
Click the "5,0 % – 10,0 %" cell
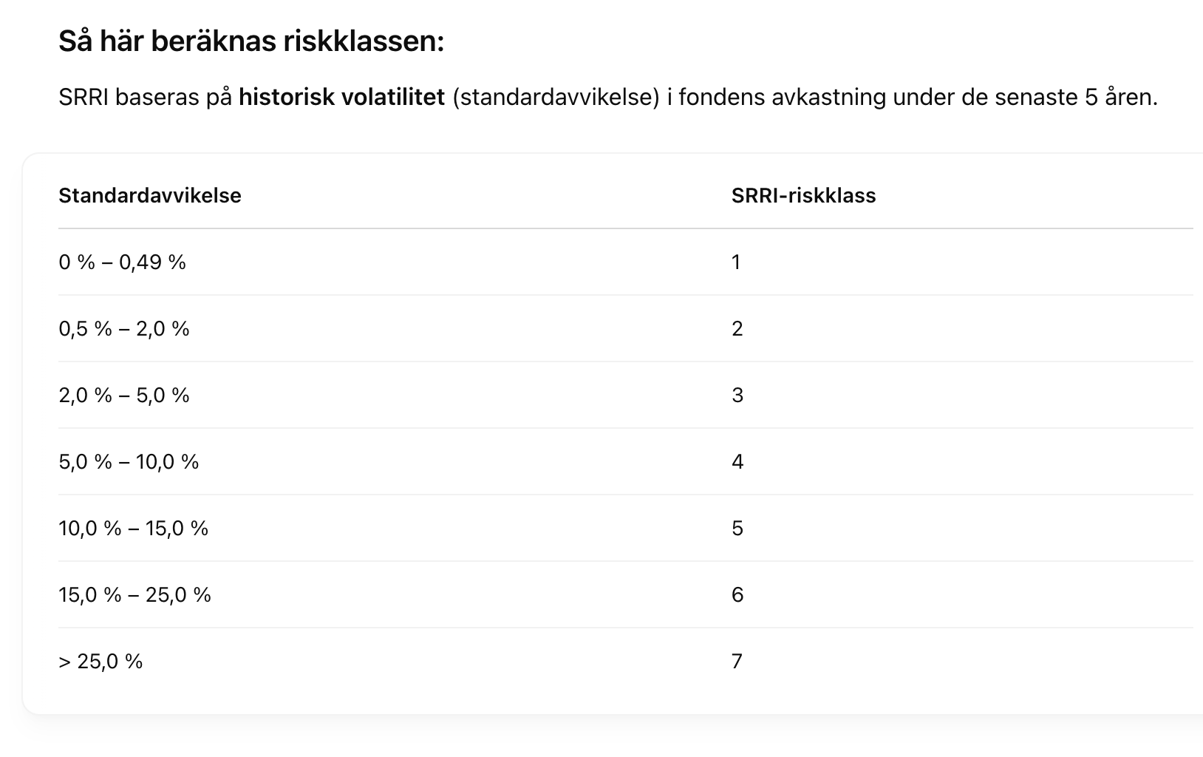click(x=129, y=462)
